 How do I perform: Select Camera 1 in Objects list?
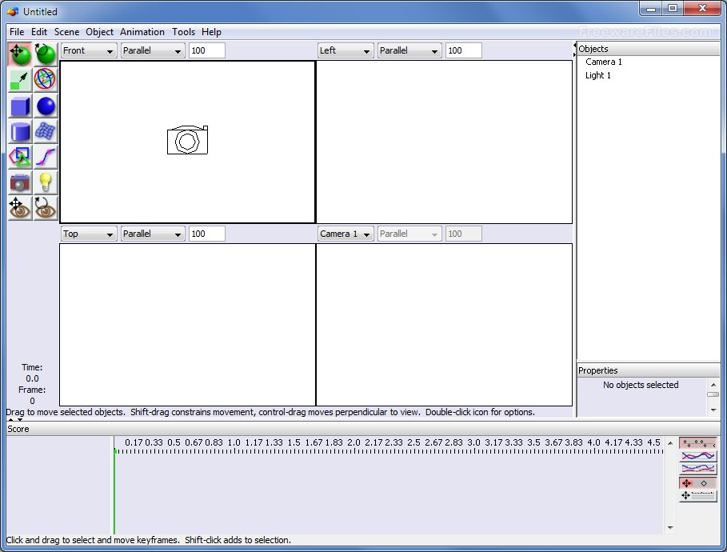(603, 62)
